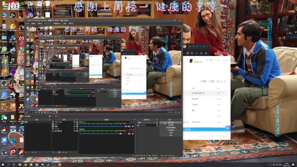Click the share icon in the dark player window
This screenshot has height=167, width=297.
[x=206, y=53]
